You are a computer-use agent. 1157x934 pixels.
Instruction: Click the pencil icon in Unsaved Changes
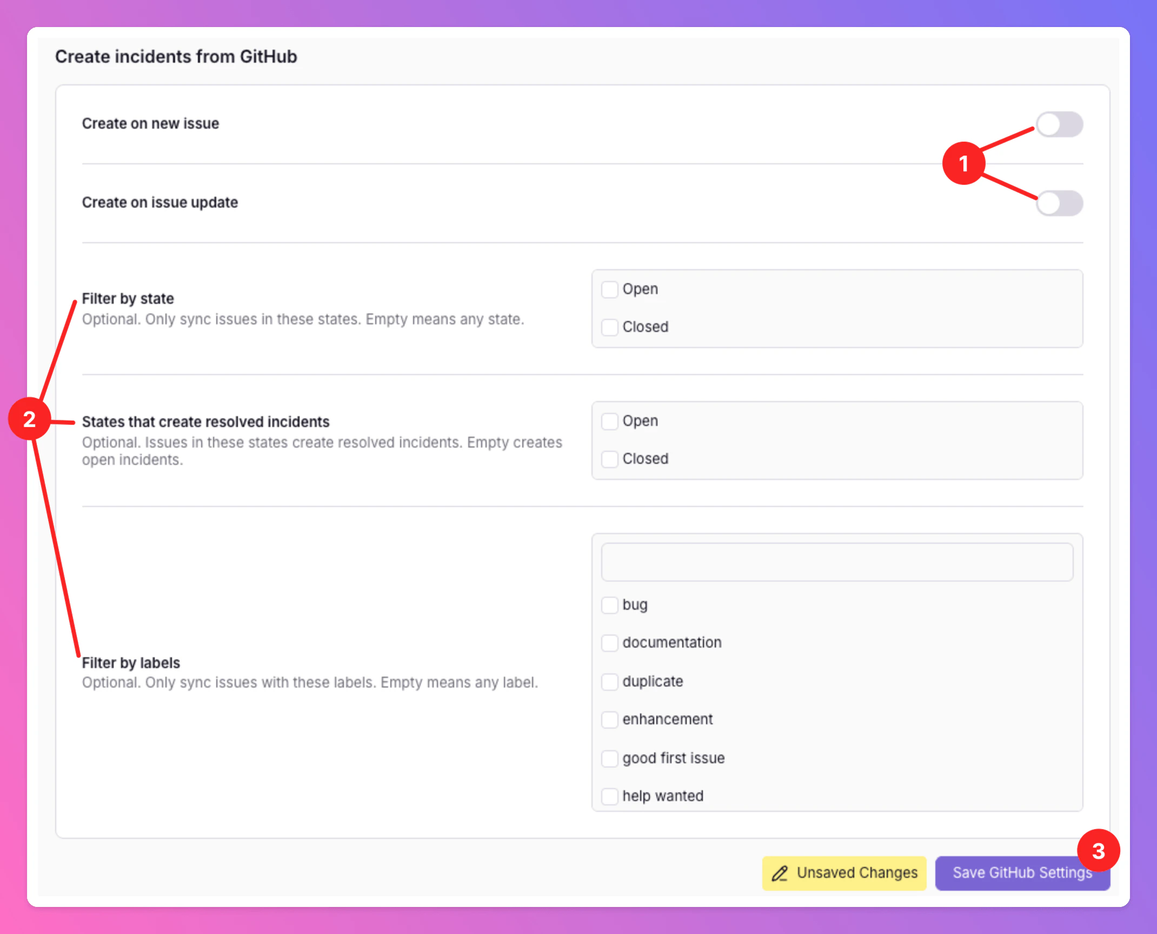[779, 873]
